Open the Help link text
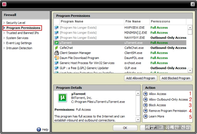The image size is (197, 134). tap(45, 129)
